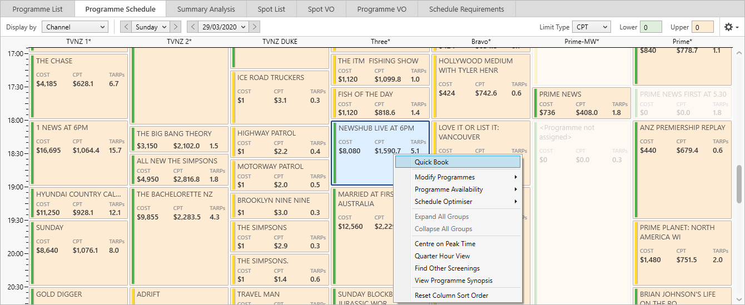Select HOLLYWOOD MEDIUM WITH TYLER HENR programme

point(481,86)
